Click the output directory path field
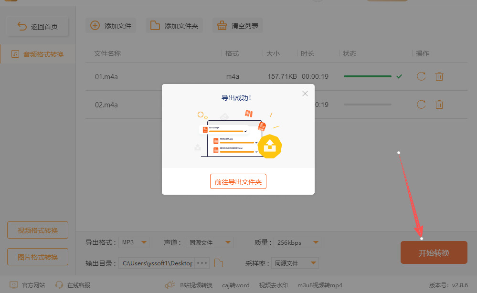Image resolution: width=477 pixels, height=293 pixels. [157, 263]
